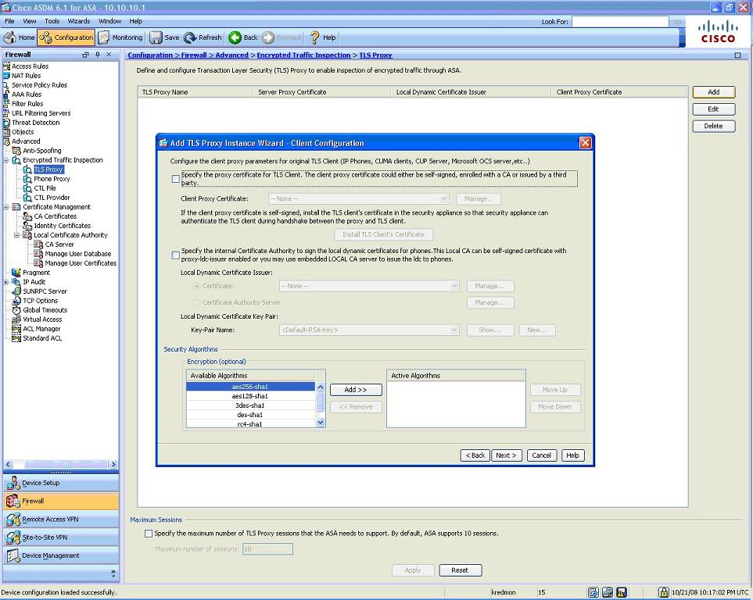Select the Certificate radio button

tap(196, 286)
